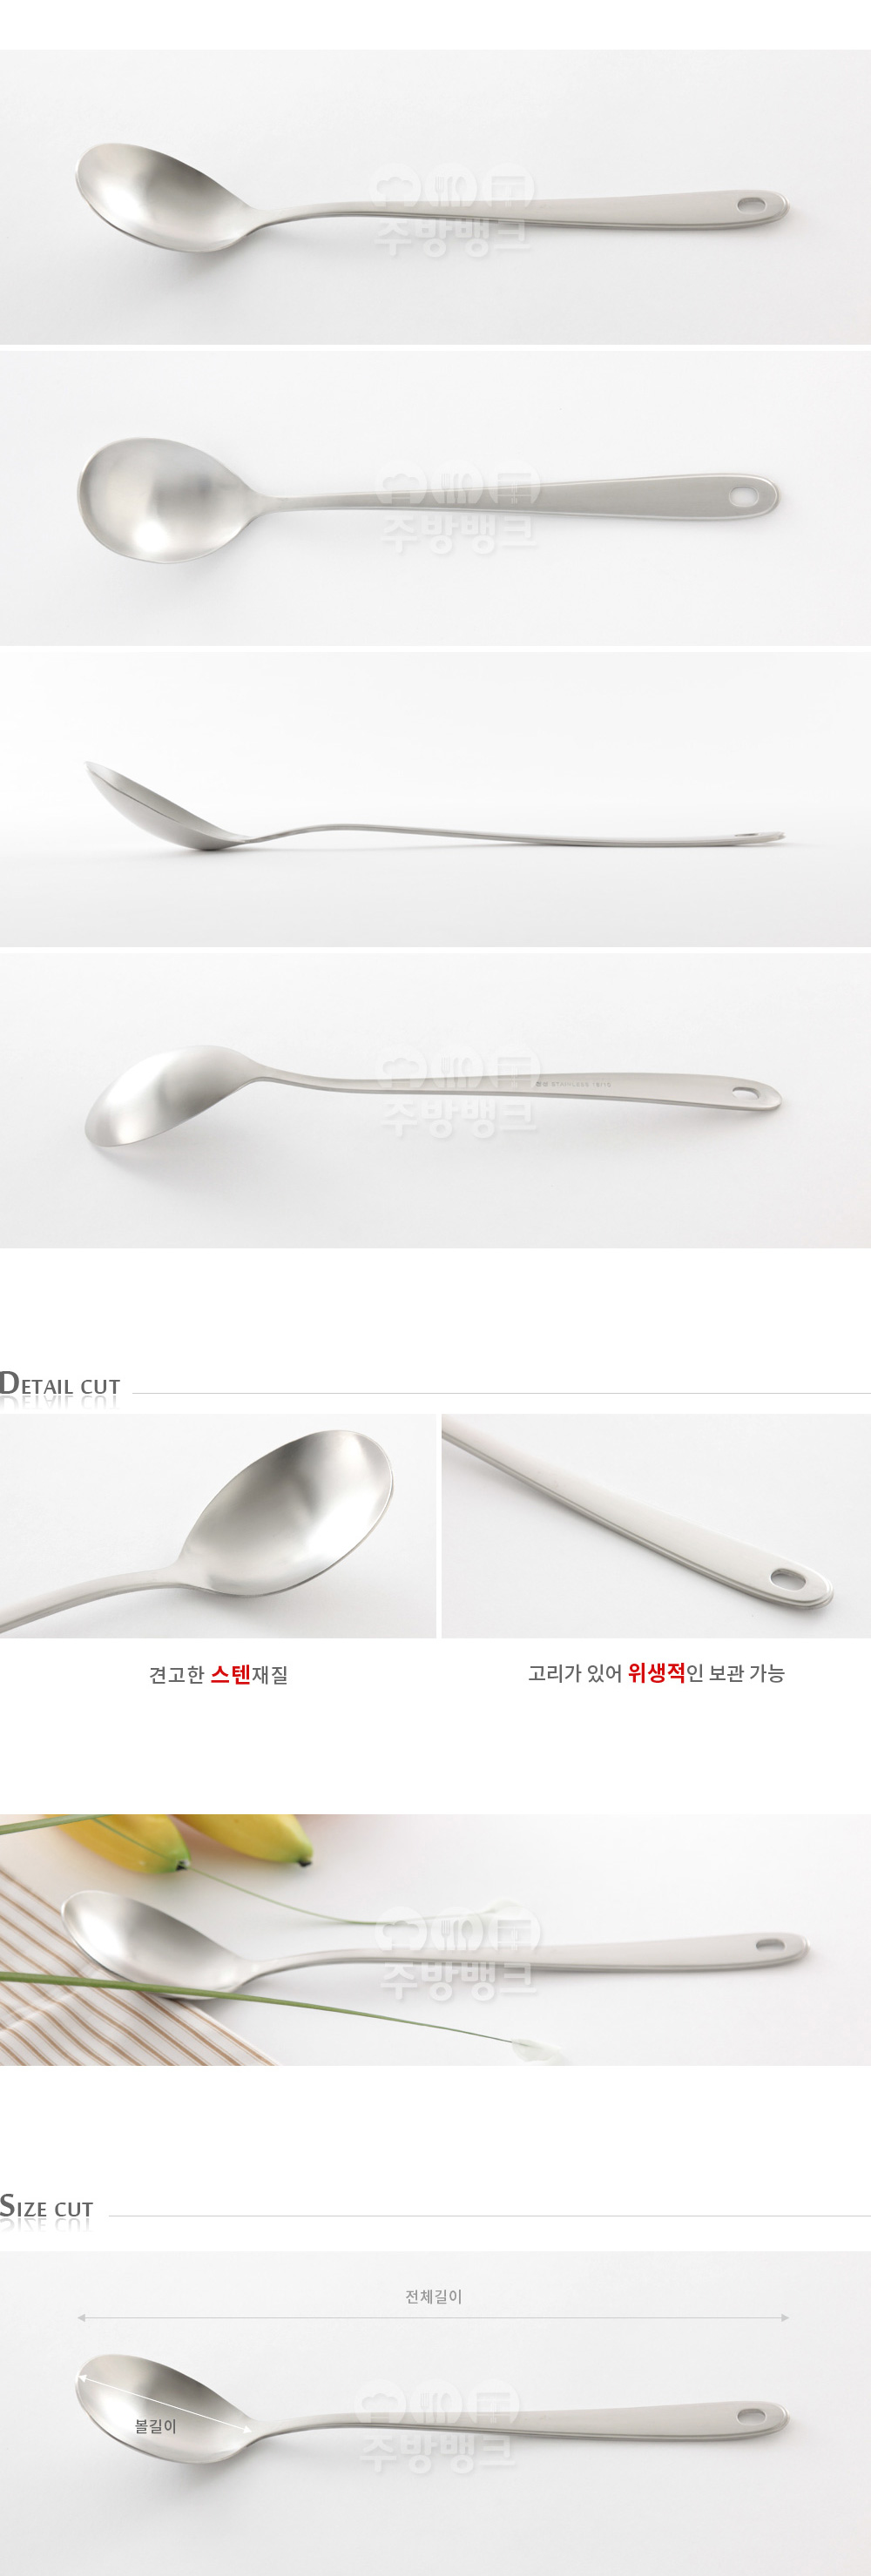The height and width of the screenshot is (2576, 871).
Task: Click the watermark logo on size diagram
Action: [x=438, y=2427]
